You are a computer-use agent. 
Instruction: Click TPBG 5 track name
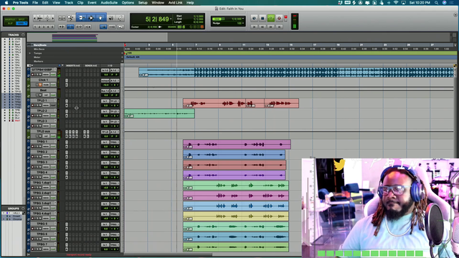42,224
